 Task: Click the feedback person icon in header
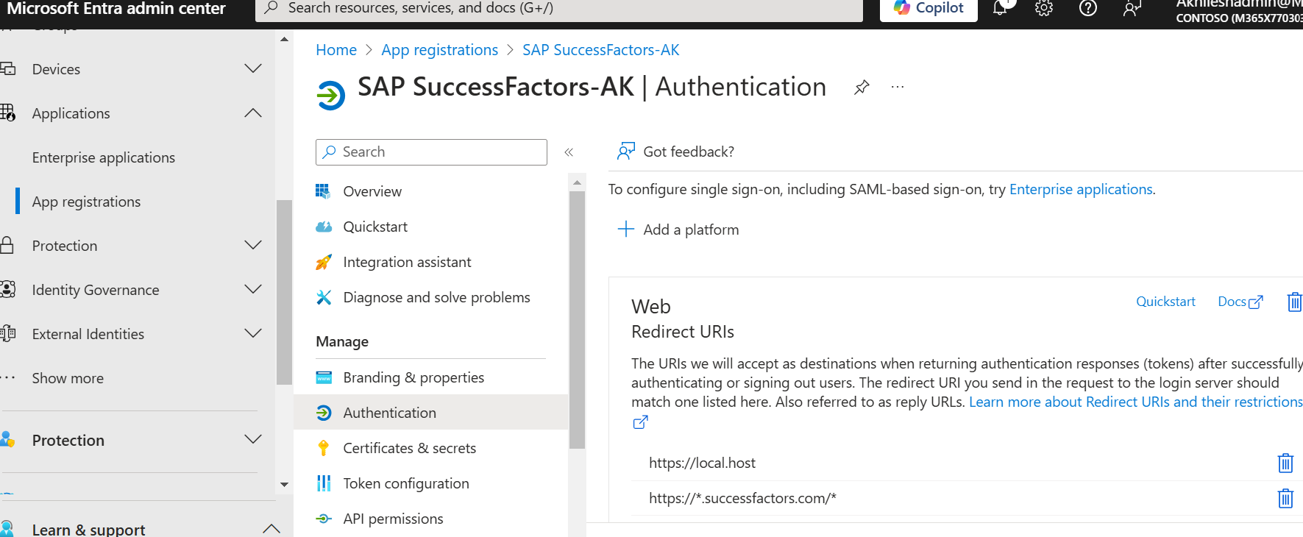[x=1132, y=8]
